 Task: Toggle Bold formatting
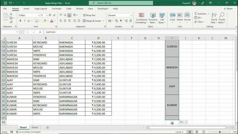tap(20, 21)
